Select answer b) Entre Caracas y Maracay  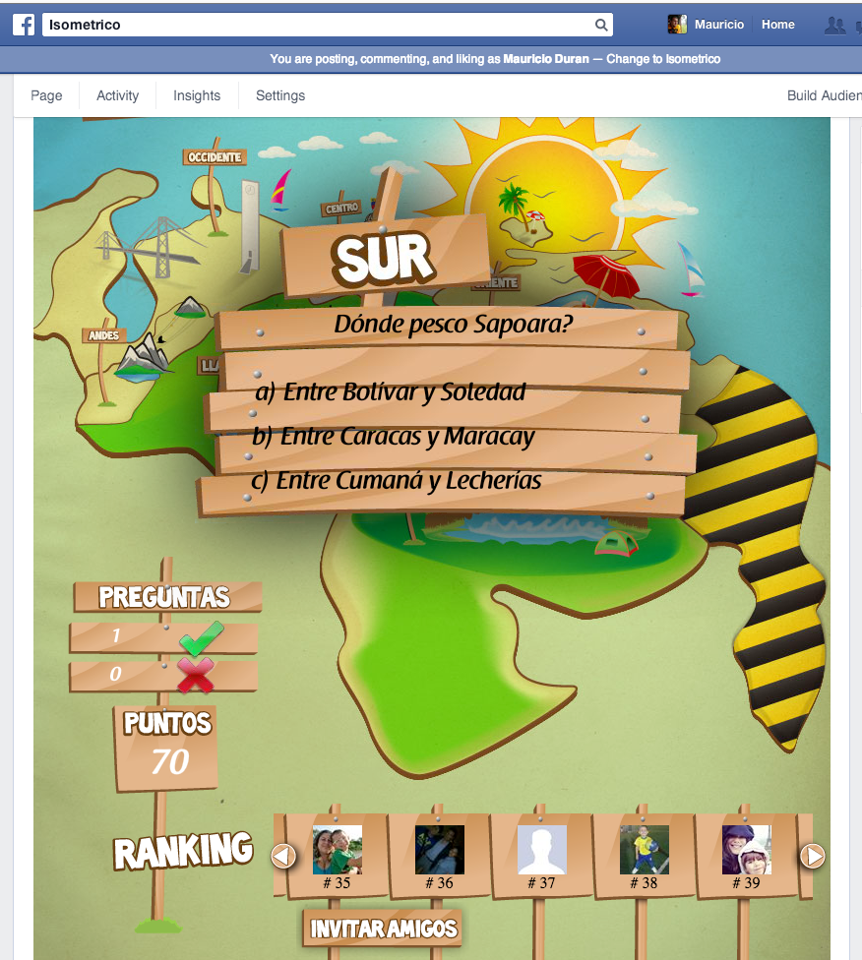393,437
